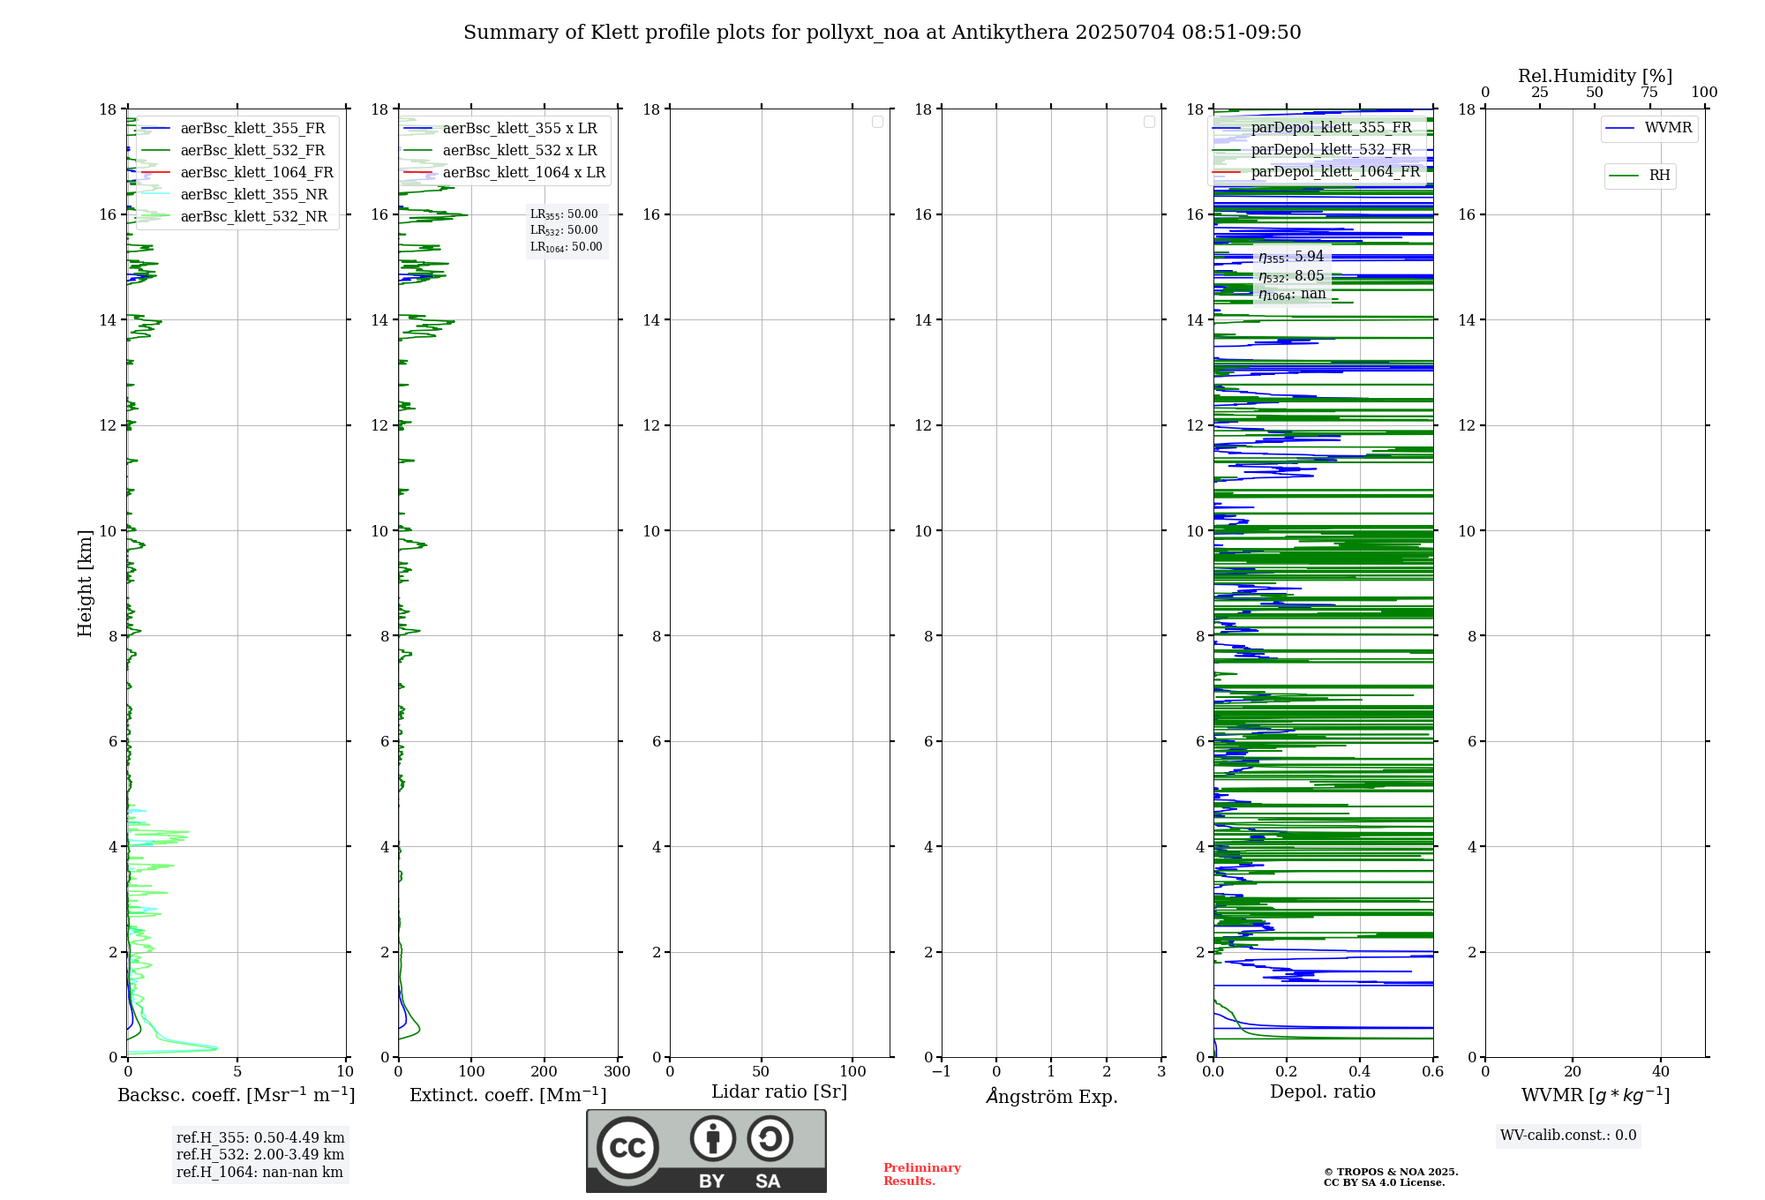Click the empty legend box in Lidar ratio plot
Image resolution: width=1765 pixels, height=1200 pixels.
[x=877, y=122]
